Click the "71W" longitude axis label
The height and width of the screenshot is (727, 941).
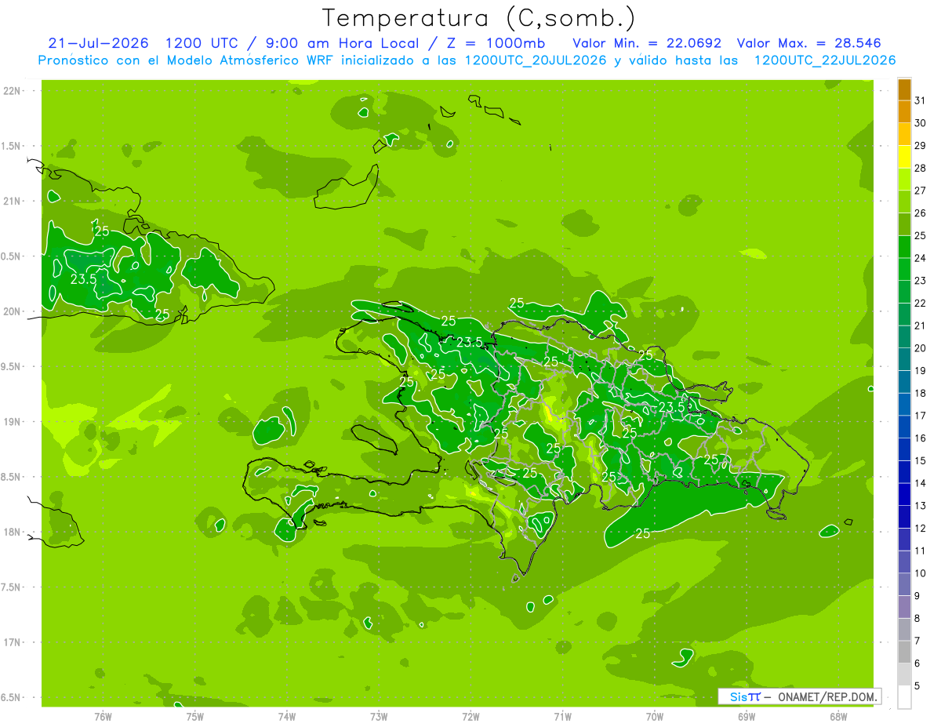pos(562,716)
